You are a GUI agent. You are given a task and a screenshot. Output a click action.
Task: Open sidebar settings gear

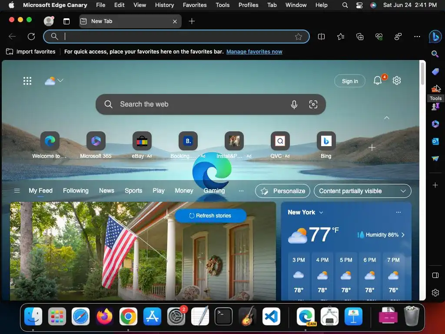click(x=435, y=293)
